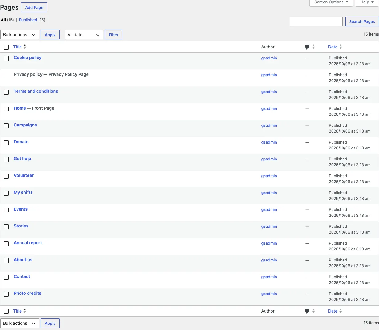Tick the Stories page checkbox
Screen dimensions: 379x330
point(6,227)
